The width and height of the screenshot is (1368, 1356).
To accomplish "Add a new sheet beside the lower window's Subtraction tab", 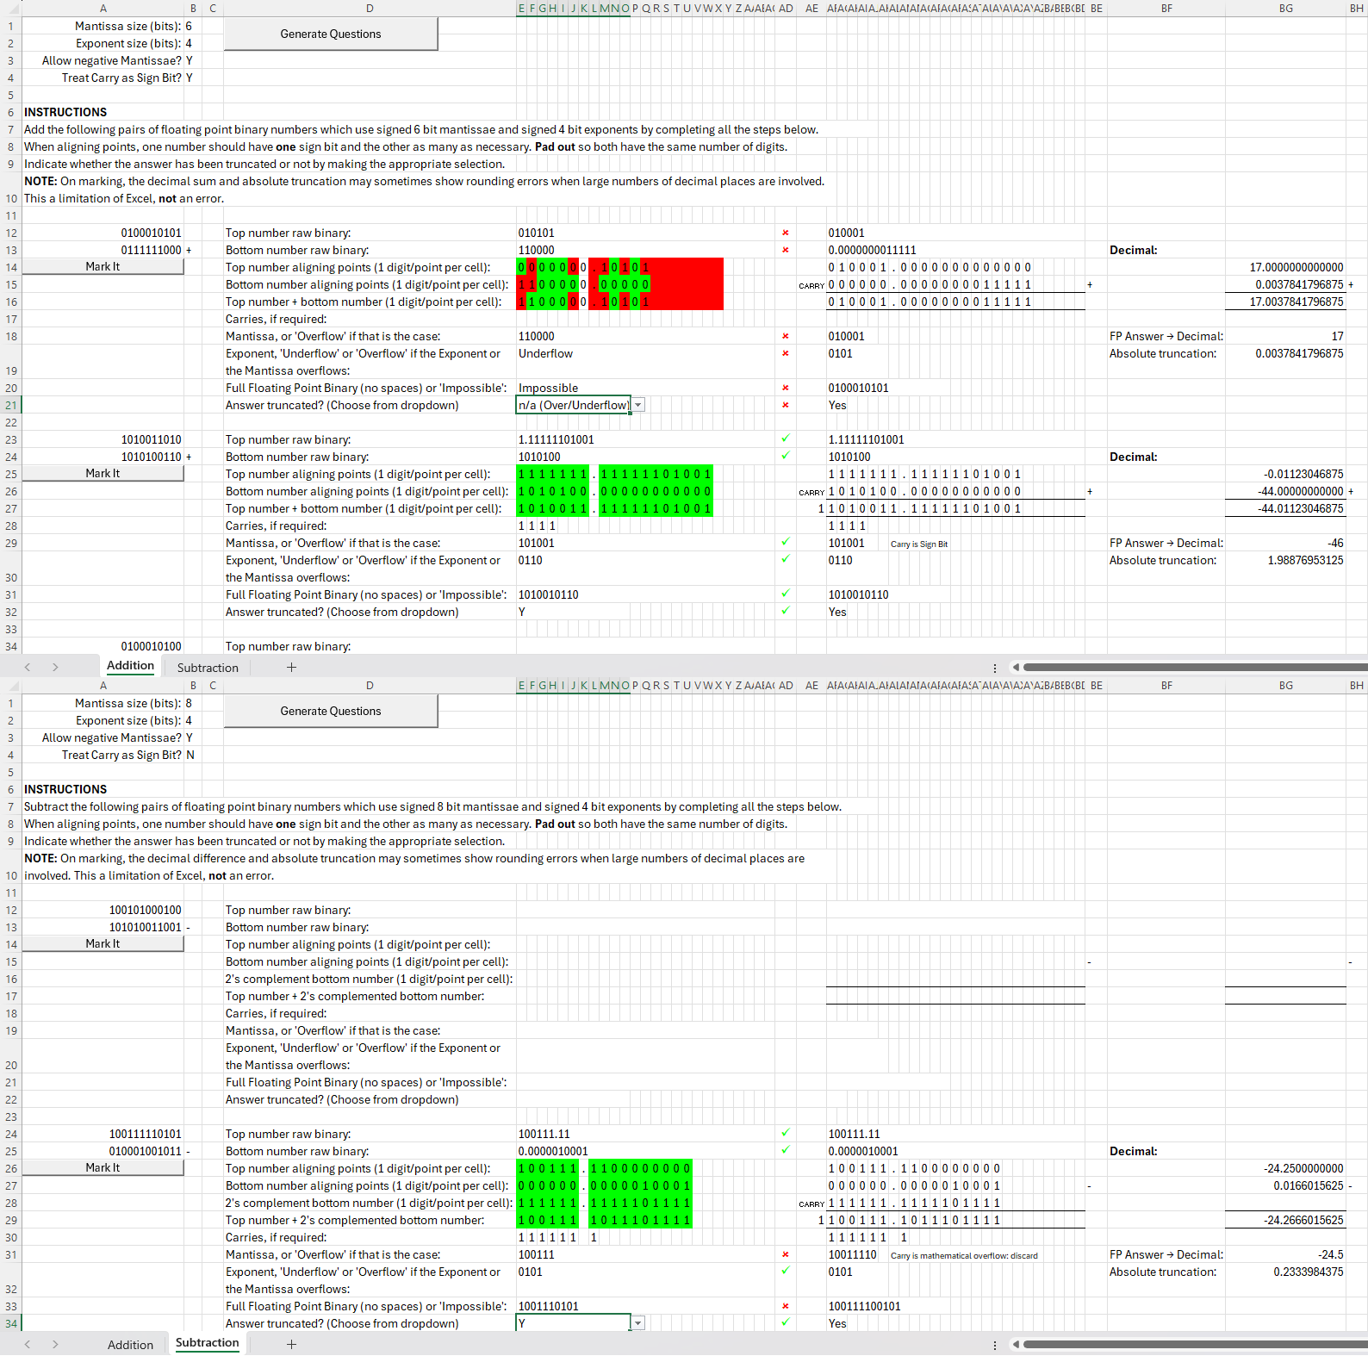I will click(x=291, y=1344).
